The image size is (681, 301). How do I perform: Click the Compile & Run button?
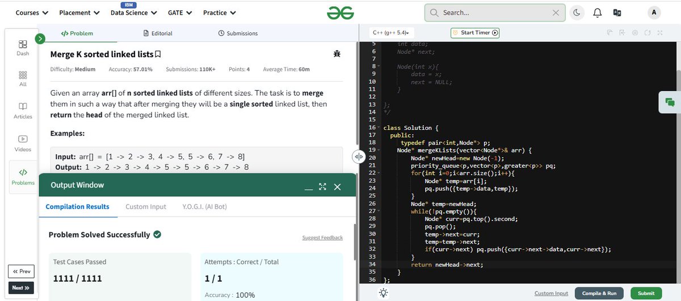pos(599,293)
